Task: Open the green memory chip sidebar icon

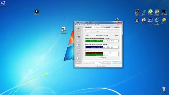Action: 78,28
